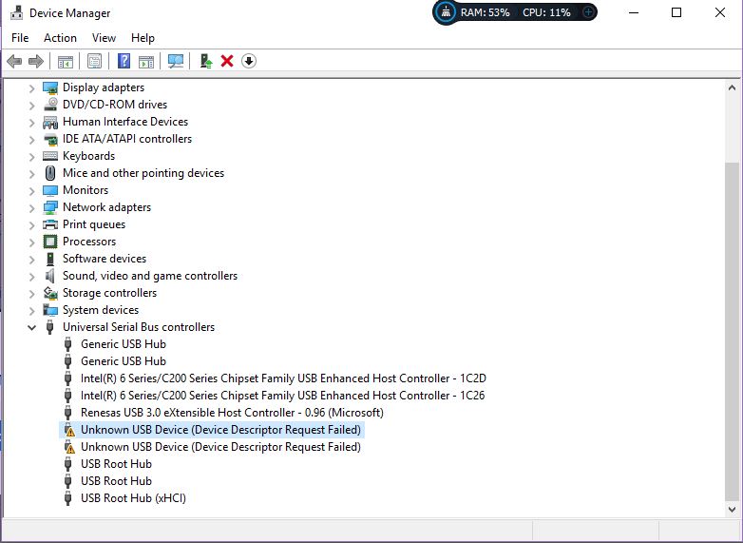743x543 pixels.
Task: Select the System devices label
Action: coord(101,310)
